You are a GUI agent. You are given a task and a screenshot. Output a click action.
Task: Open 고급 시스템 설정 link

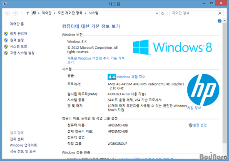pos(22,53)
